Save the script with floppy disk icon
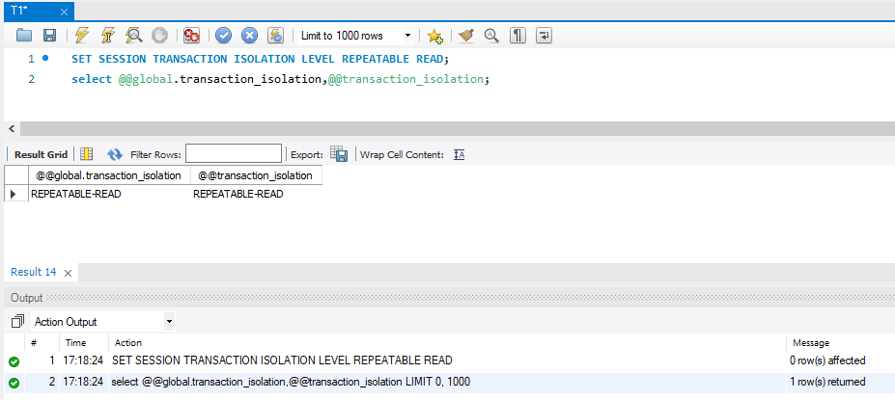Screen dimensions: 895x400 pyautogui.click(x=50, y=36)
